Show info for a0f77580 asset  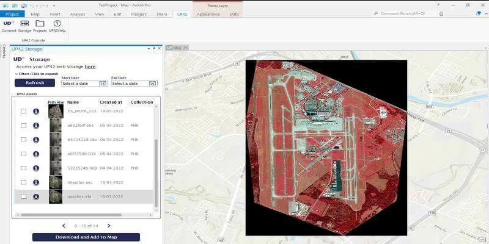[36, 154]
